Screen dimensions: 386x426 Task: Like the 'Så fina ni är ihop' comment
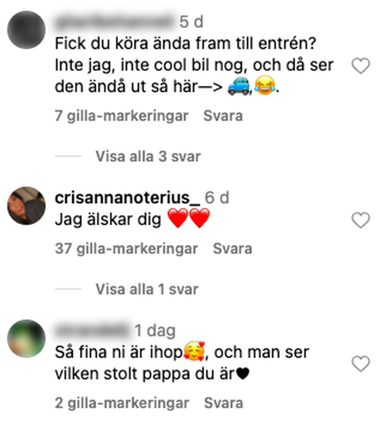click(361, 363)
